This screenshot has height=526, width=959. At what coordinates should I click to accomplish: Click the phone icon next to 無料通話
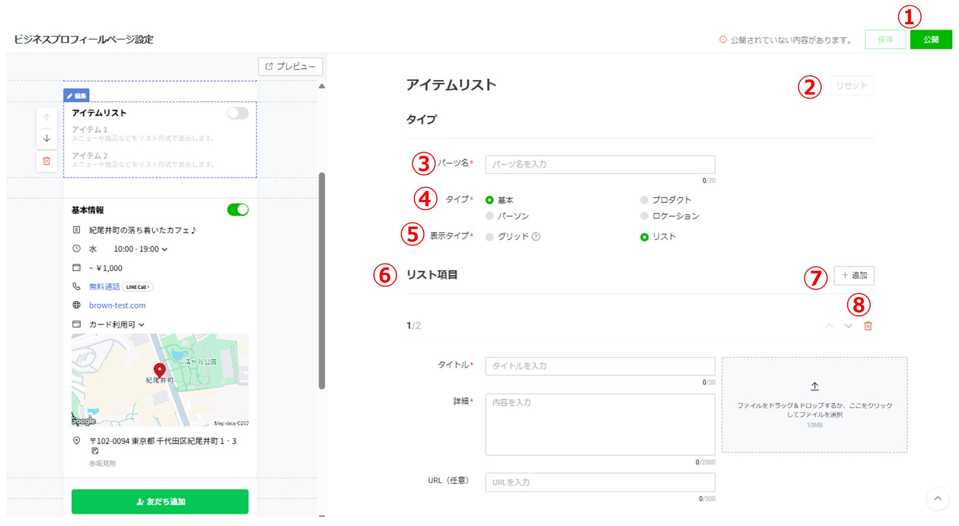76,286
